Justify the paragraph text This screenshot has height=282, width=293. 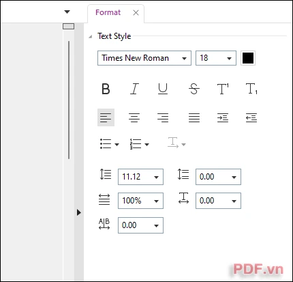tap(194, 117)
